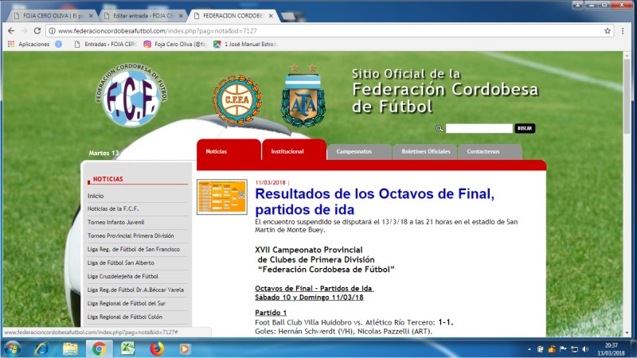Image resolution: width=637 pixels, height=358 pixels.
Task: Click the AFA crest logo
Action: [x=303, y=95]
